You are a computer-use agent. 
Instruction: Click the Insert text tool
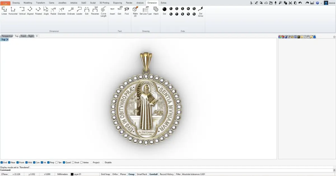[x=112, y=11]
